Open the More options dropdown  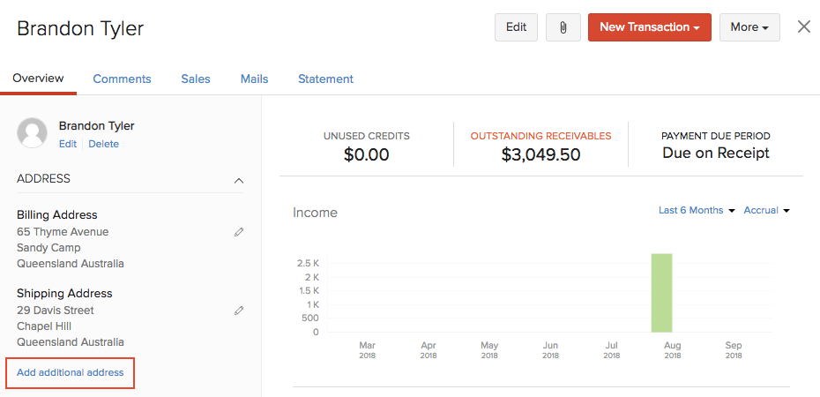[x=749, y=27]
